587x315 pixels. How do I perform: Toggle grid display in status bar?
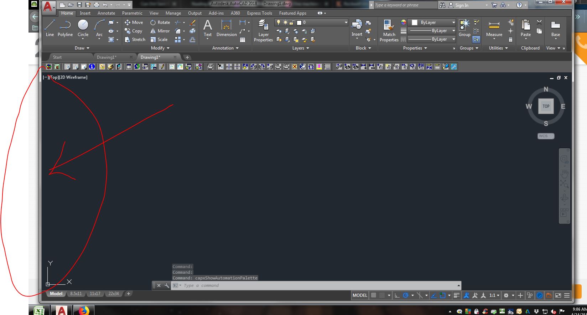[373, 295]
